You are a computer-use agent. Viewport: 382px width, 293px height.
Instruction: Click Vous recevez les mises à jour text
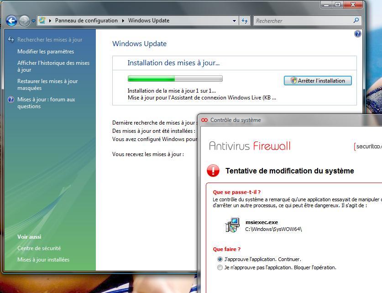148,154
